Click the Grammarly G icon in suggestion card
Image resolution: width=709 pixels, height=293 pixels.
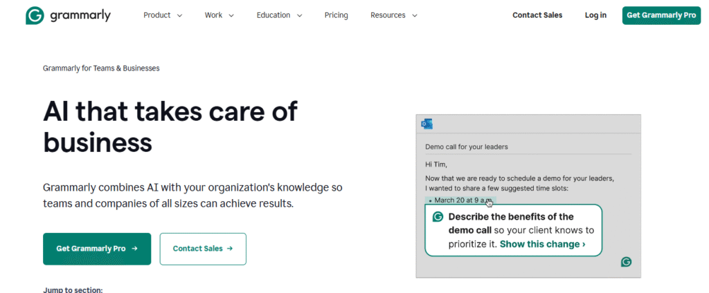point(438,217)
